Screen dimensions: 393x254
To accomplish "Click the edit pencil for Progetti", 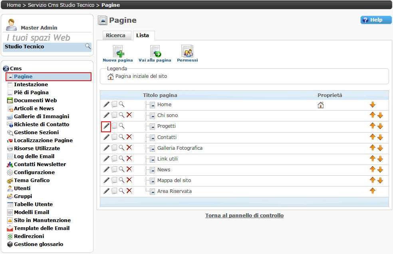I will pos(106,126).
